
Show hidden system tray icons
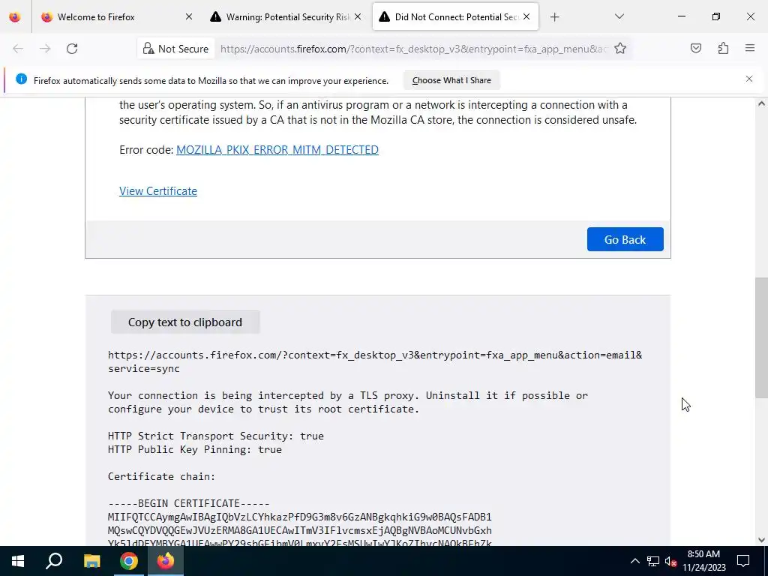pyautogui.click(x=634, y=561)
